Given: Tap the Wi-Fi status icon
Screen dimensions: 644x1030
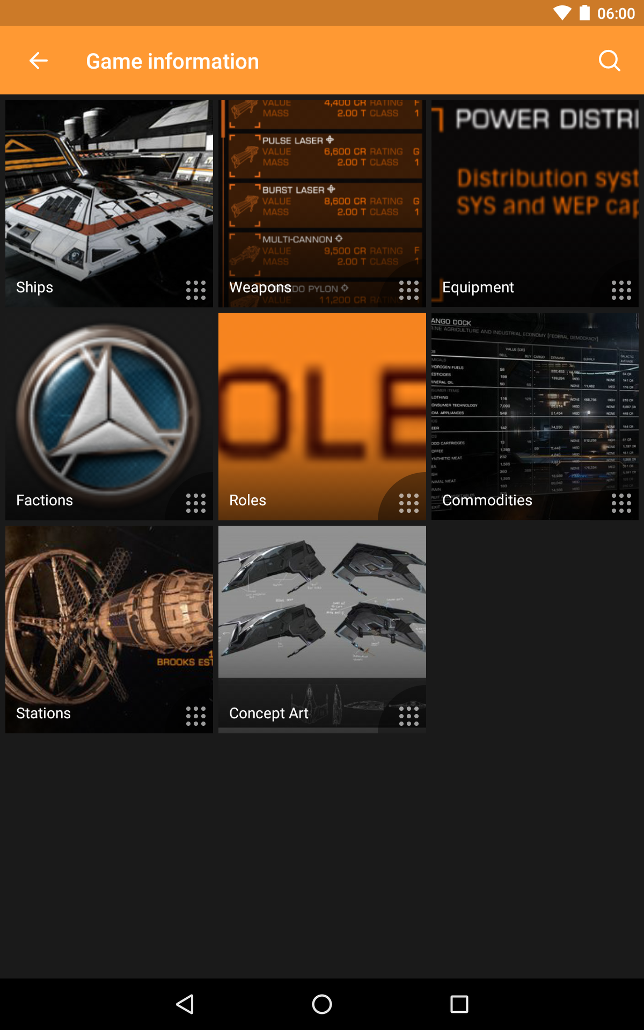Looking at the screenshot, I should point(562,13).
